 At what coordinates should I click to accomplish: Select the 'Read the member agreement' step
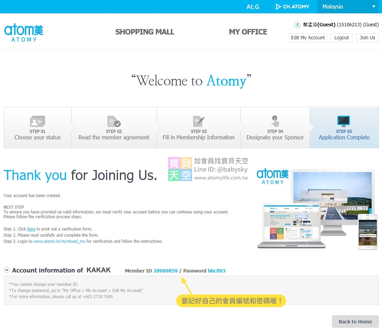[x=114, y=128]
